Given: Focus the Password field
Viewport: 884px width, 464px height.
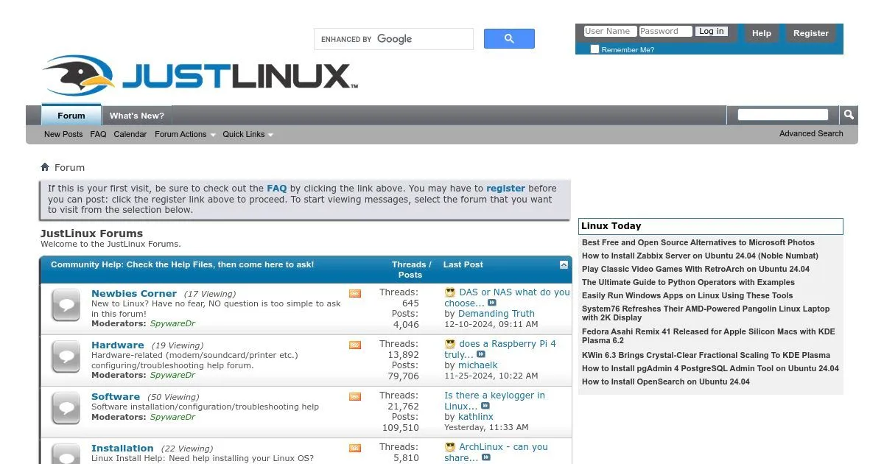Looking at the screenshot, I should tap(665, 32).
